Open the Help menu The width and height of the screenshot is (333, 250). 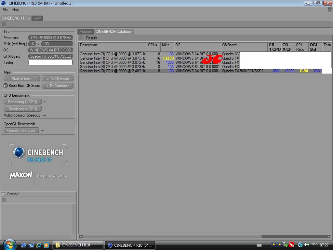tap(16, 10)
